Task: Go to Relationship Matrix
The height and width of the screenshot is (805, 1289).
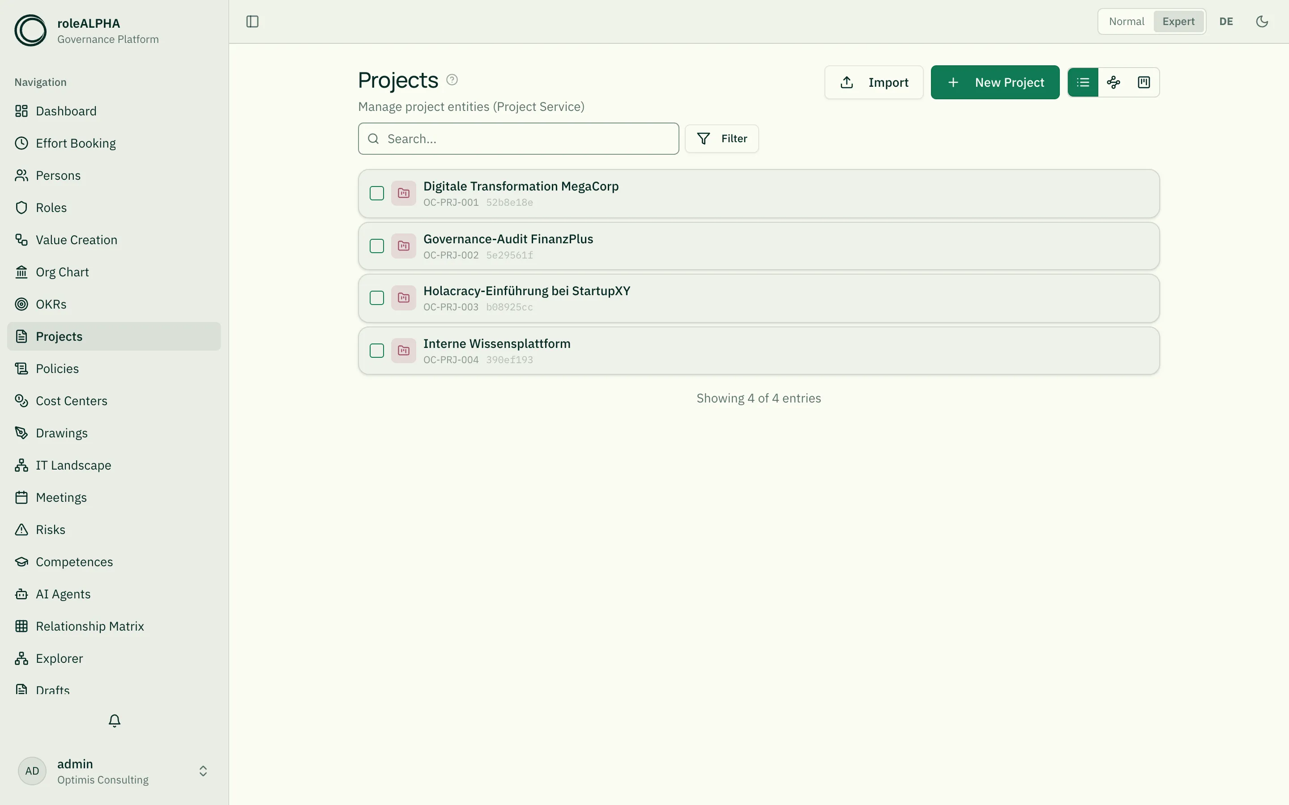Action: click(114, 626)
